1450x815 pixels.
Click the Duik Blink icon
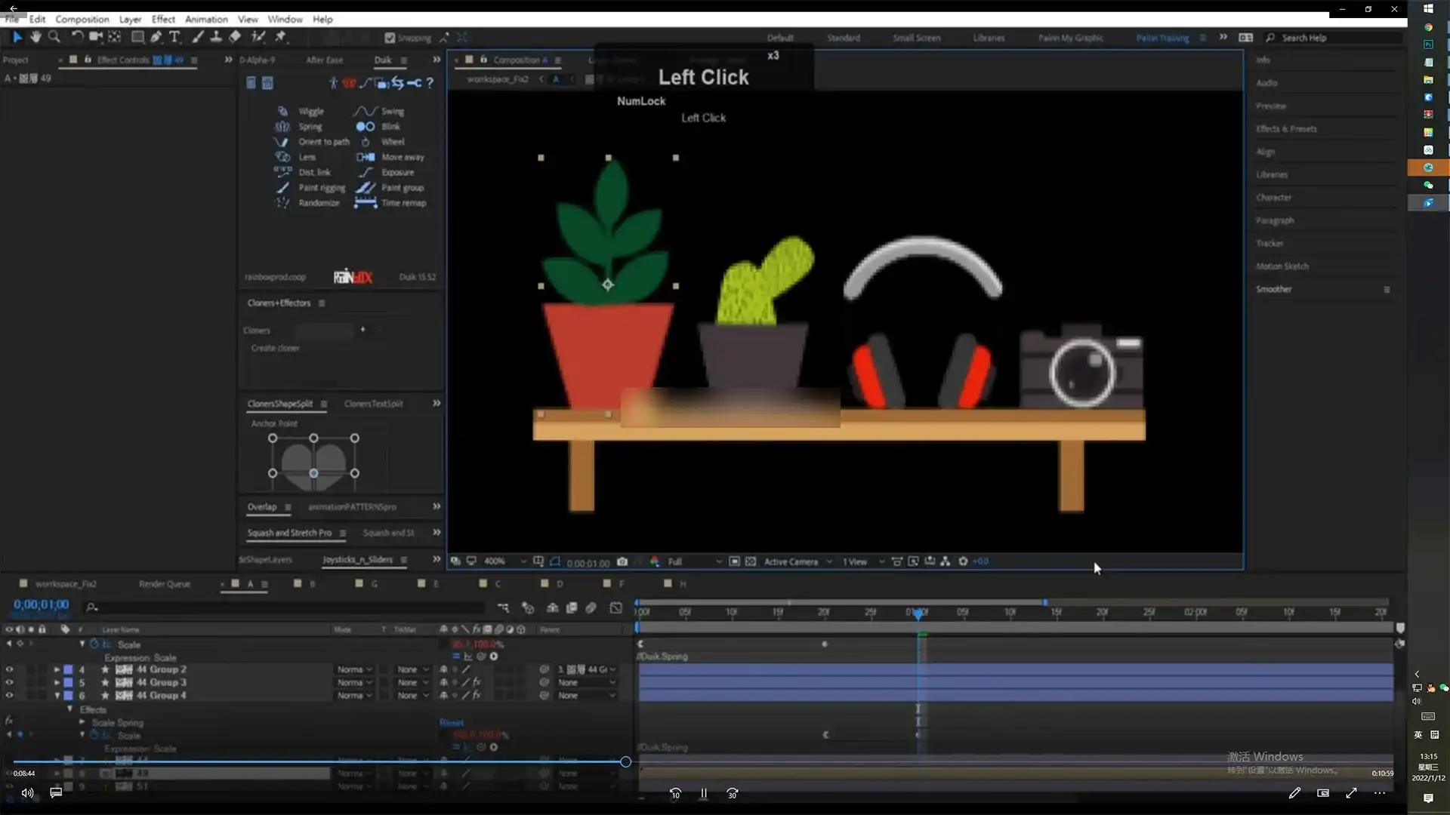(x=366, y=126)
